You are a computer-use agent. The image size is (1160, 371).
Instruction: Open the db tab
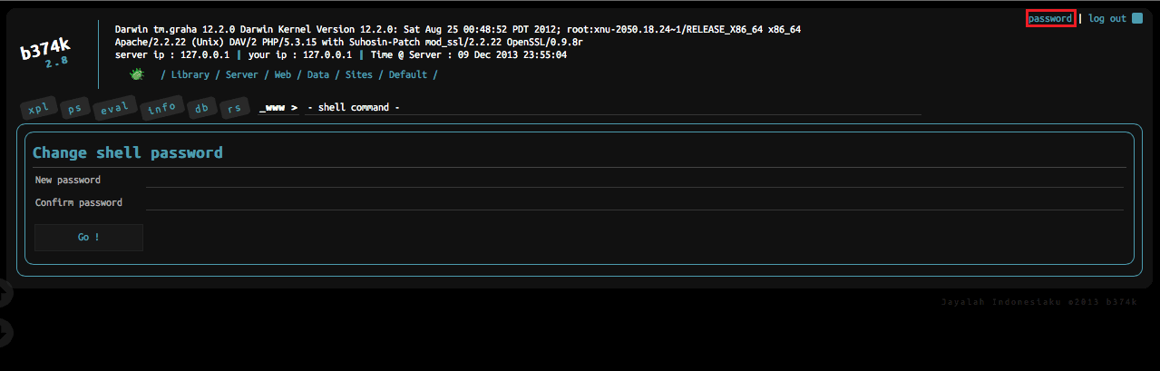pos(201,109)
